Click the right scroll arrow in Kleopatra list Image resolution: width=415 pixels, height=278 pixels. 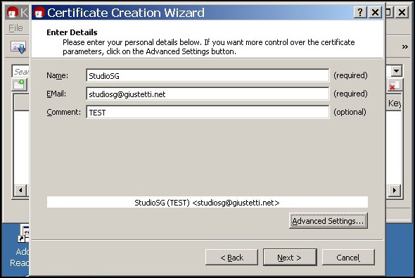click(395, 190)
